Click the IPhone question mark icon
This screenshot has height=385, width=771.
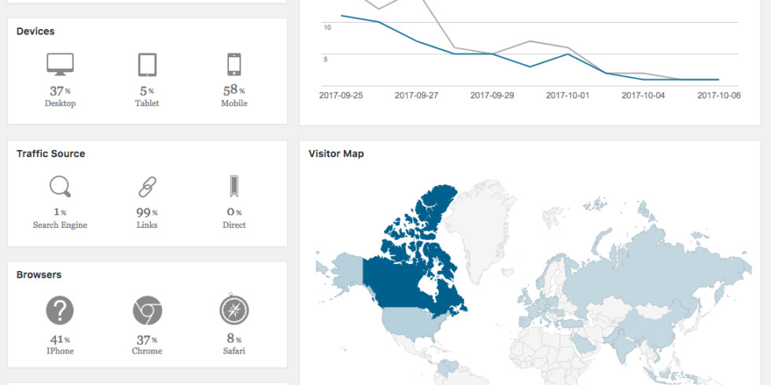[60, 310]
